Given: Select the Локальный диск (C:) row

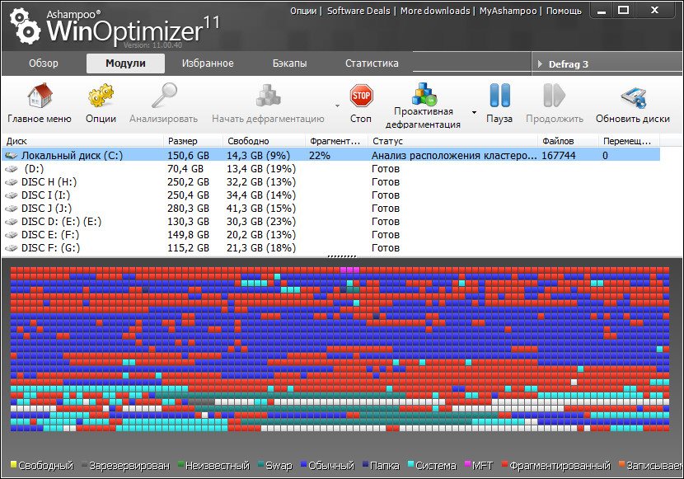Looking at the screenshot, I should pyautogui.click(x=330, y=156).
